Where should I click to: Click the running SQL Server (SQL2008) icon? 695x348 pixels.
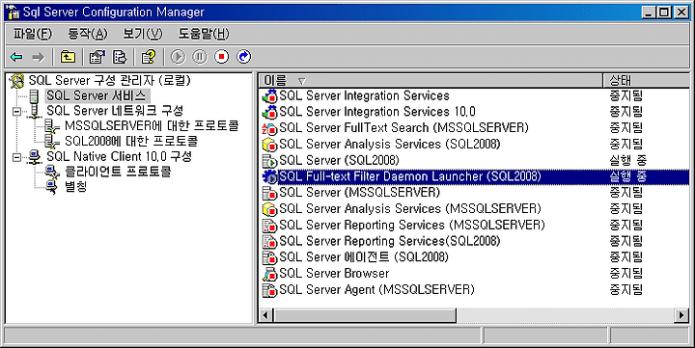click(269, 161)
